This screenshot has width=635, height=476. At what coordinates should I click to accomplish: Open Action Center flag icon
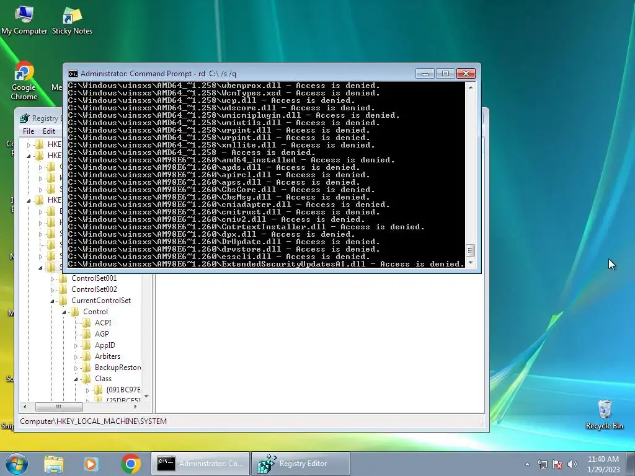pos(557,464)
